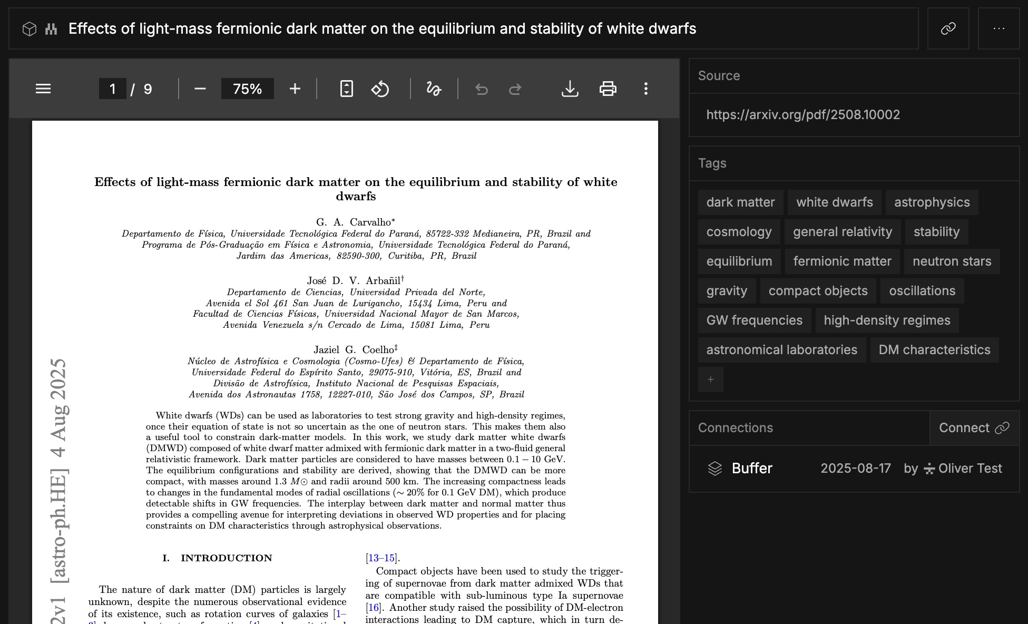Open the PDF viewer more actions menu

coord(645,89)
